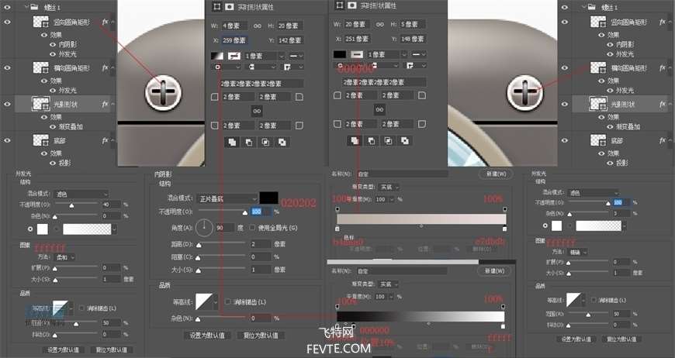Click the 角度 angle dial in 内阴影 settings
The width and height of the screenshot is (675, 358).
[x=204, y=227]
